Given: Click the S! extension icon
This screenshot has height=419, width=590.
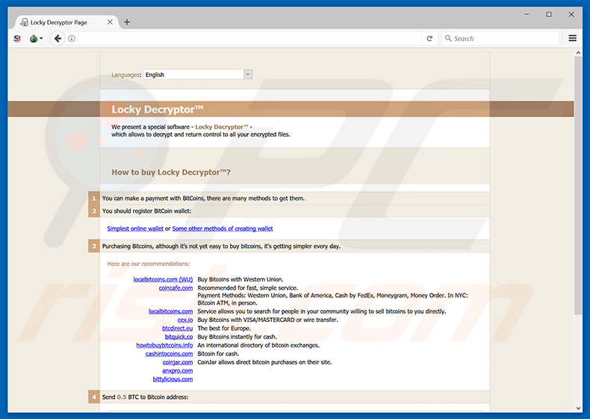Looking at the screenshot, I should point(17,38).
